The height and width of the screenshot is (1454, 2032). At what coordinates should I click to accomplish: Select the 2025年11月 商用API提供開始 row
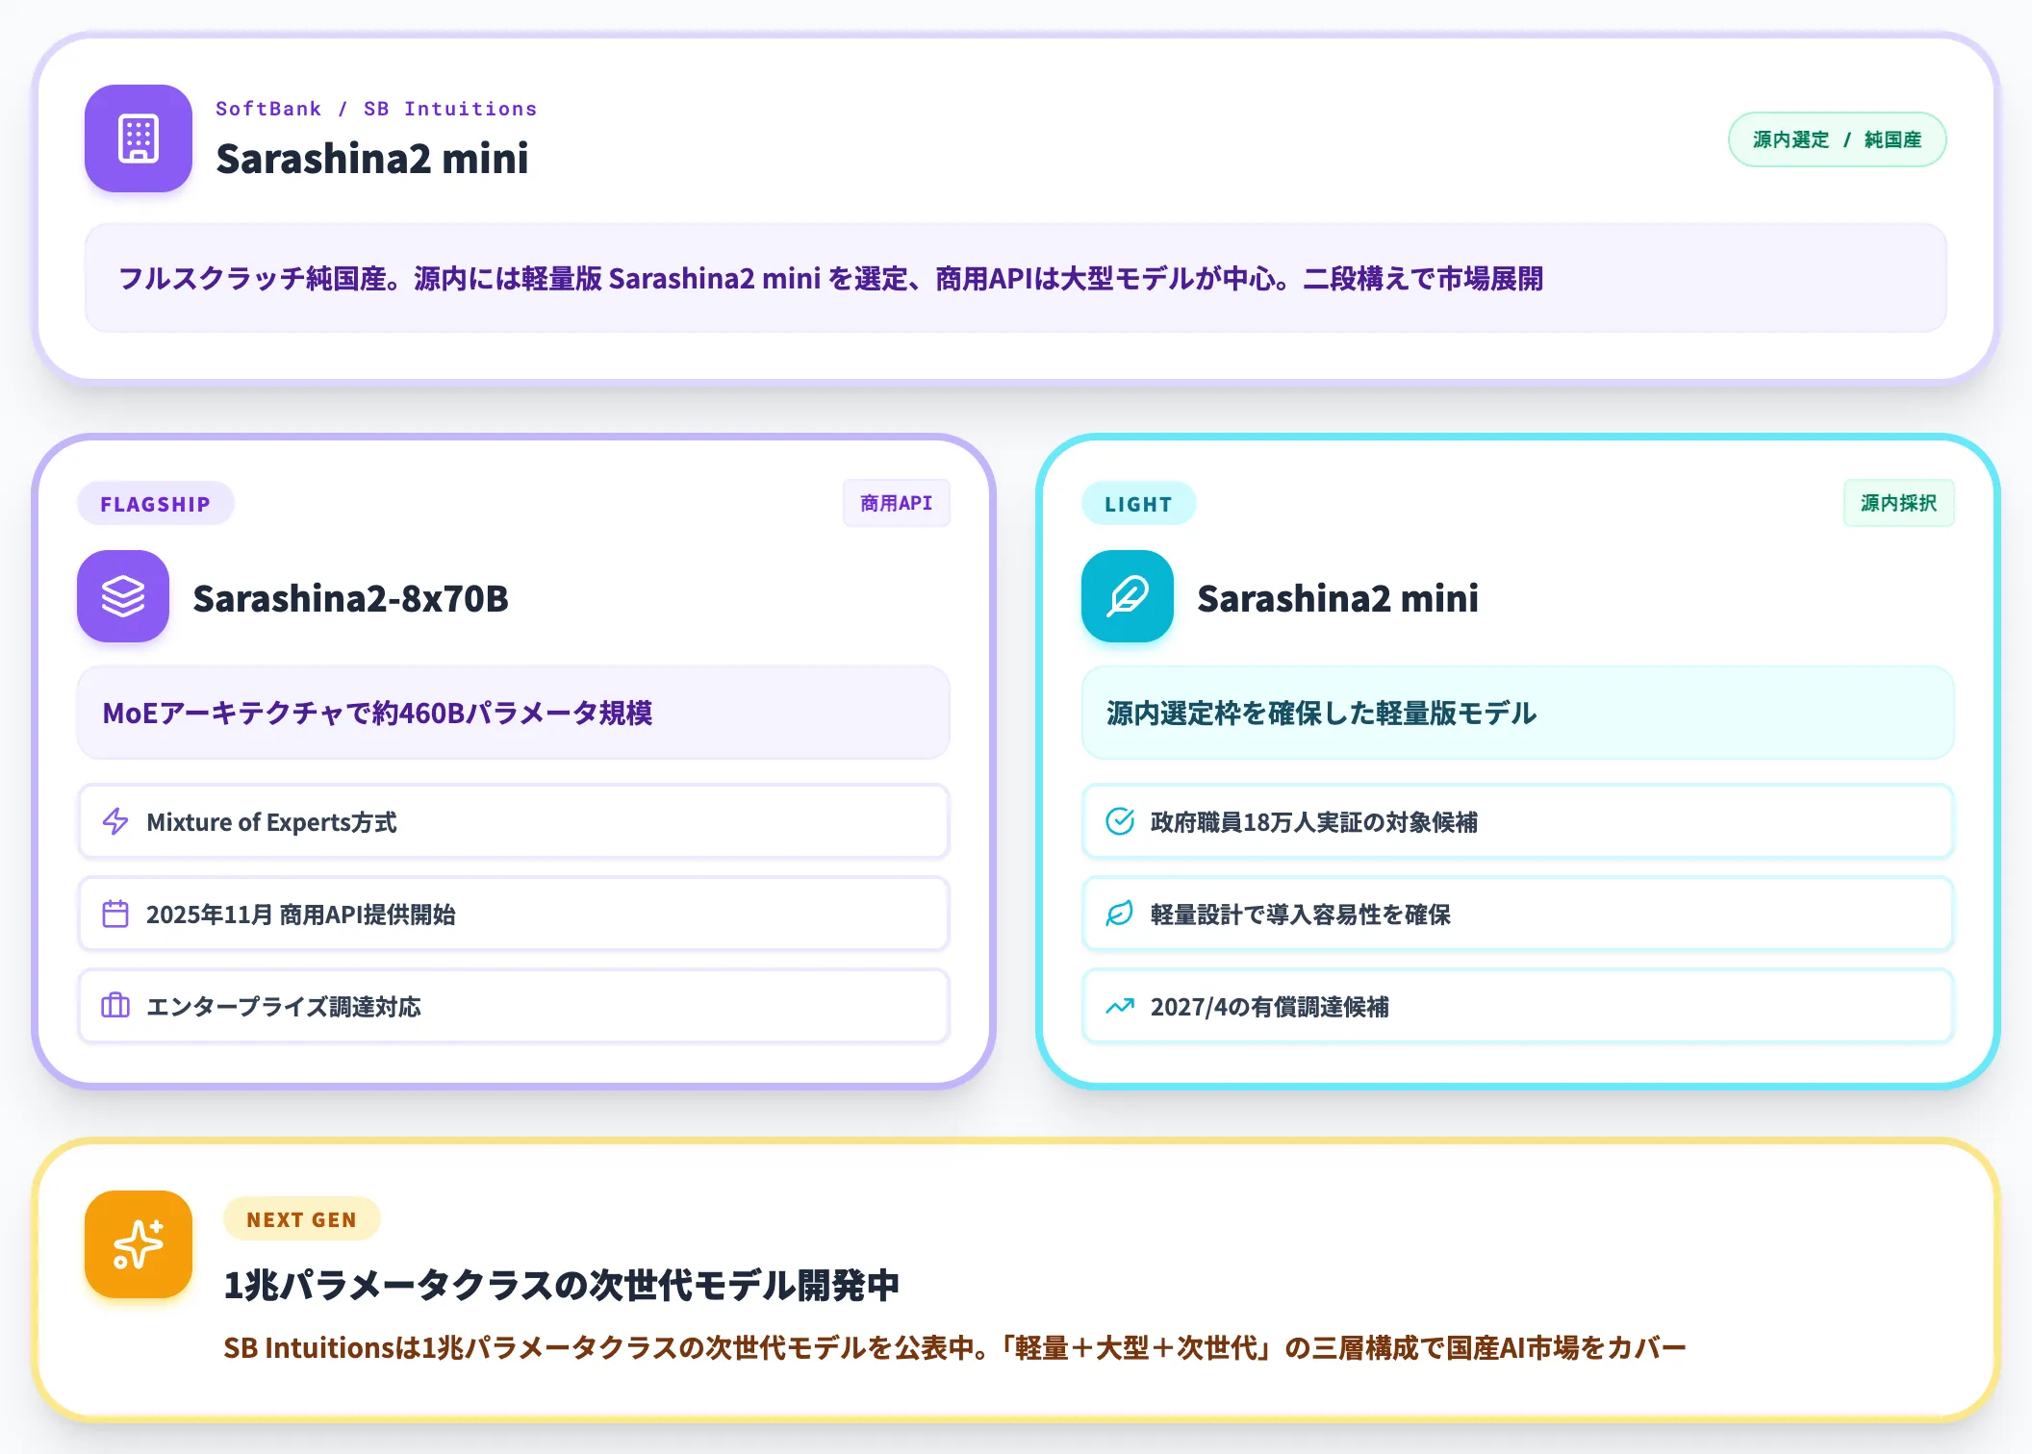[514, 914]
